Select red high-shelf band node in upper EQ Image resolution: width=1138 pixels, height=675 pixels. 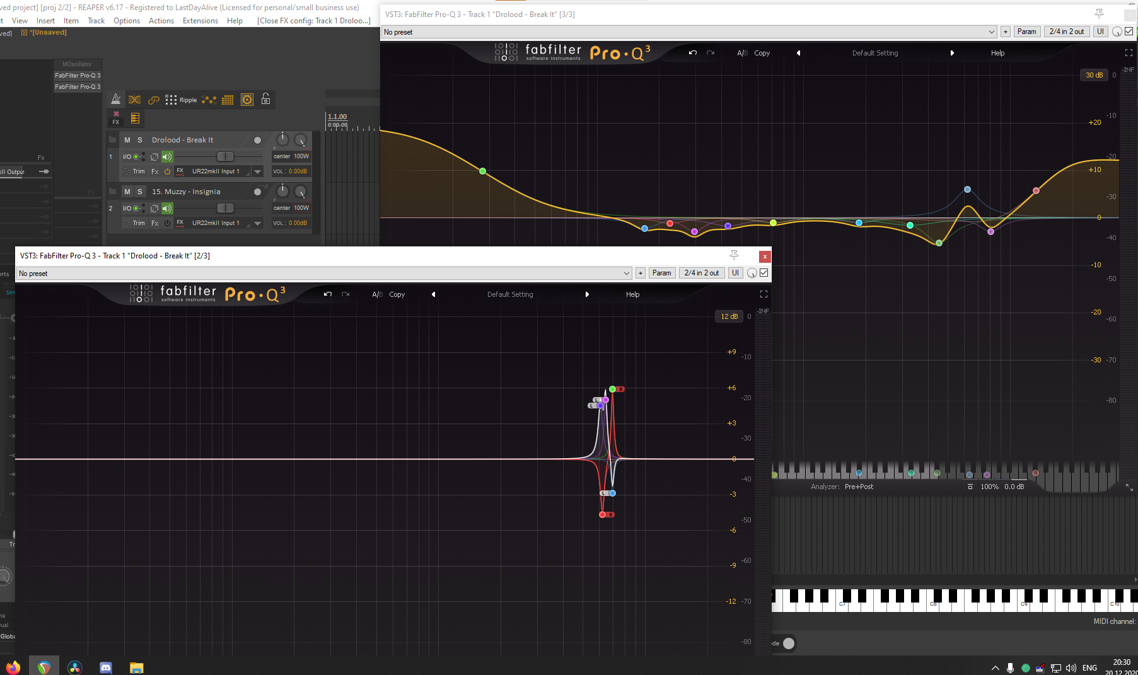(x=1036, y=190)
